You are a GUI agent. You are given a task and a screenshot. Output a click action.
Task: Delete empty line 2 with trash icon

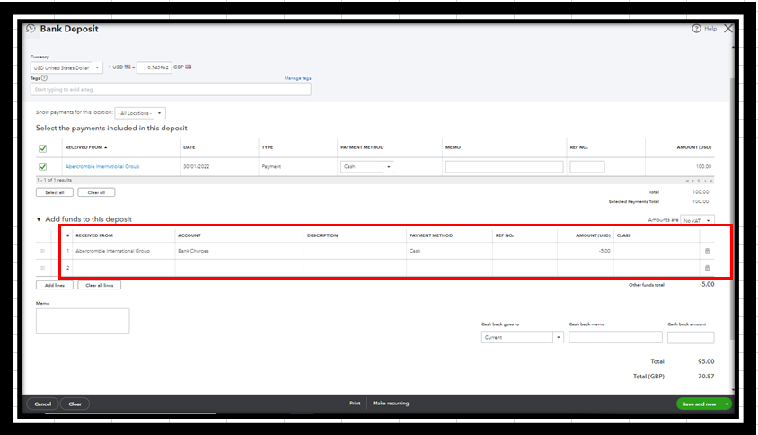click(707, 268)
